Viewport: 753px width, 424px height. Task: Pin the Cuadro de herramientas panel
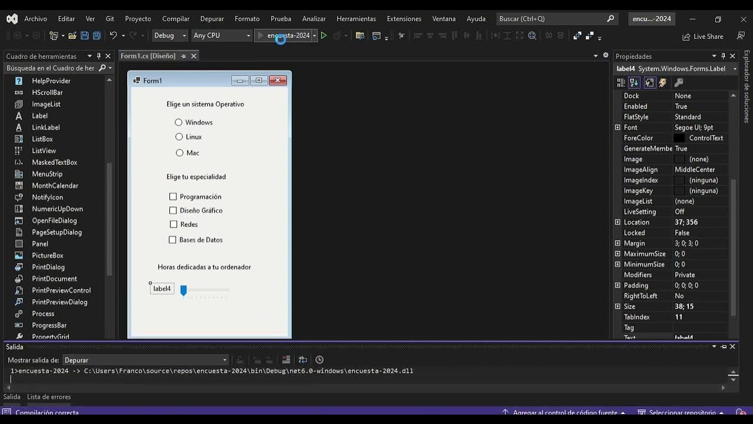(x=98, y=57)
